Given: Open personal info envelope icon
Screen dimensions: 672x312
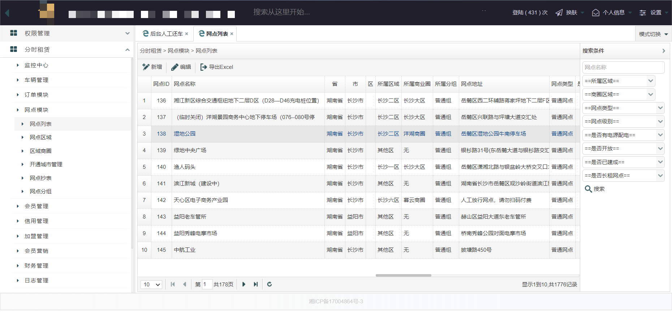Looking at the screenshot, I should pos(595,13).
